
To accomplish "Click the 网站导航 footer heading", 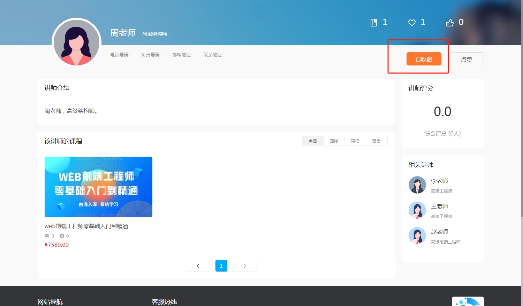I will pyautogui.click(x=50, y=302).
